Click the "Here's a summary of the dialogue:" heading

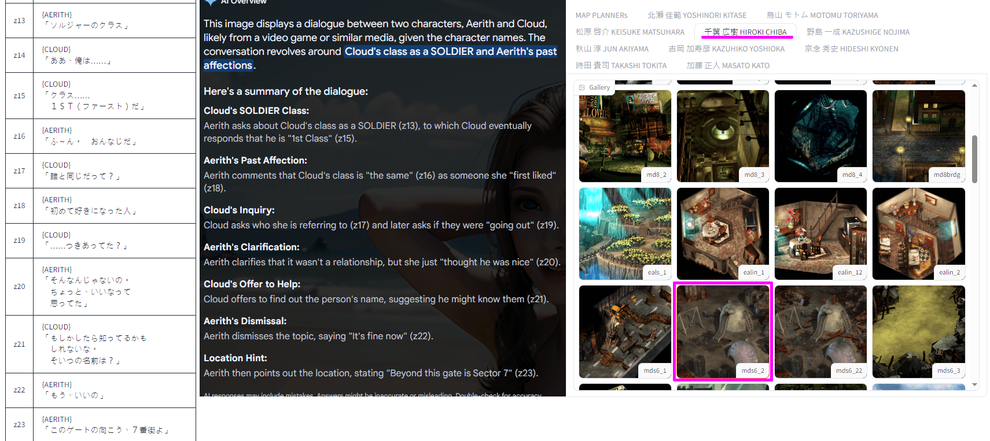point(286,91)
